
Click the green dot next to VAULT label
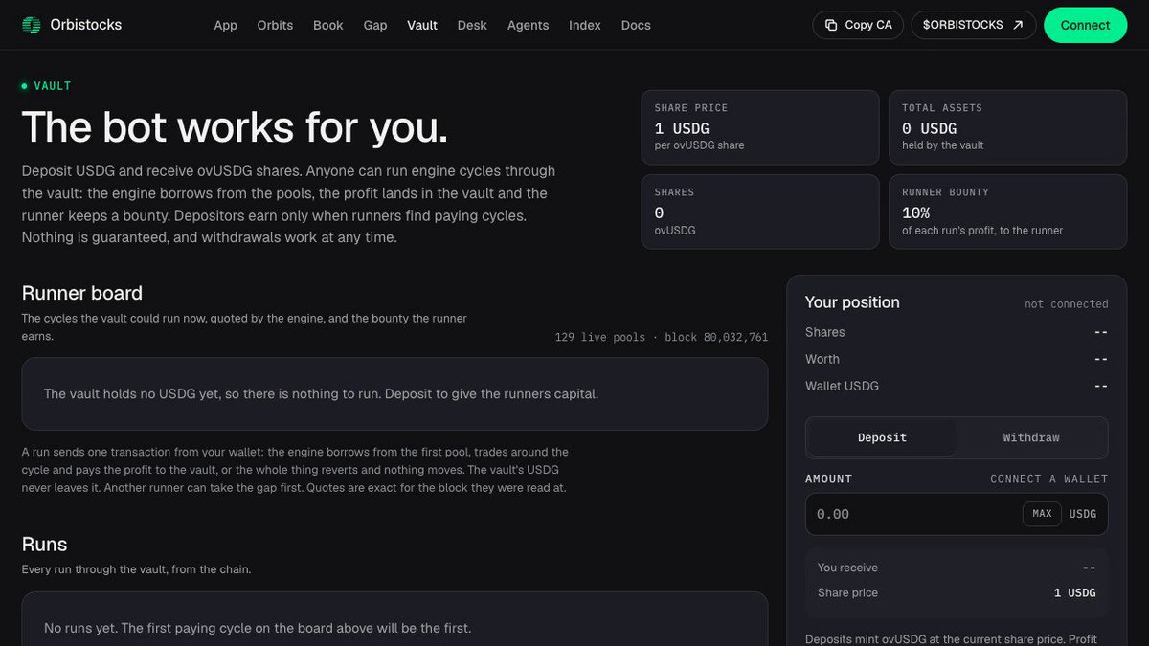click(x=25, y=86)
